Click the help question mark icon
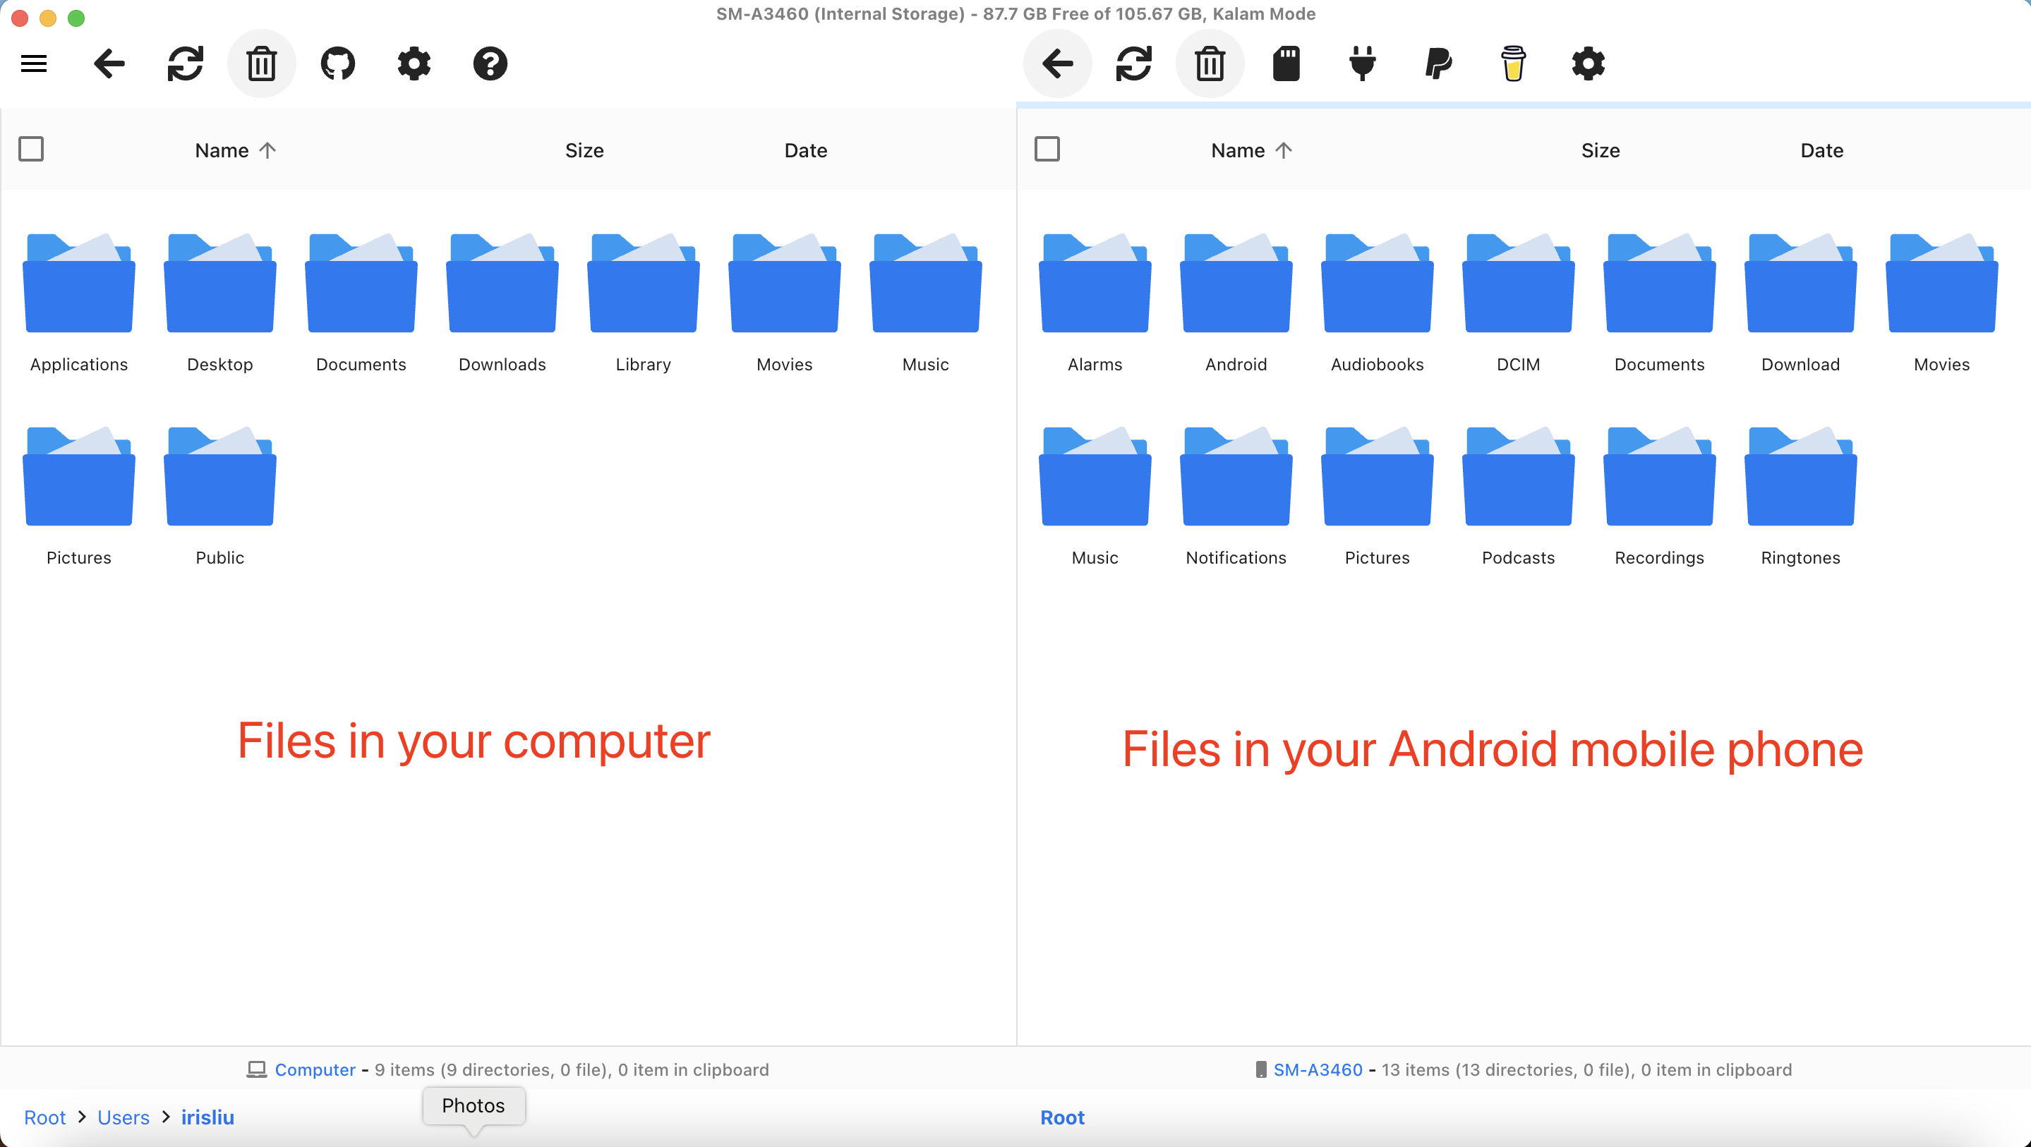2031x1147 pixels. 490,63
